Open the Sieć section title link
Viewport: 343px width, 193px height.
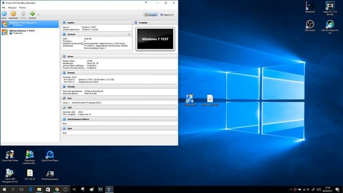(69, 98)
